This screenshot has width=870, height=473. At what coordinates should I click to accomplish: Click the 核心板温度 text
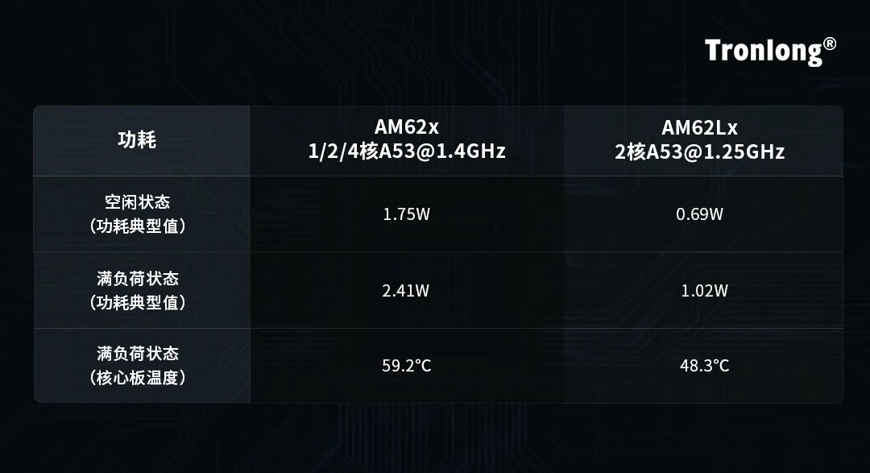[x=137, y=378]
